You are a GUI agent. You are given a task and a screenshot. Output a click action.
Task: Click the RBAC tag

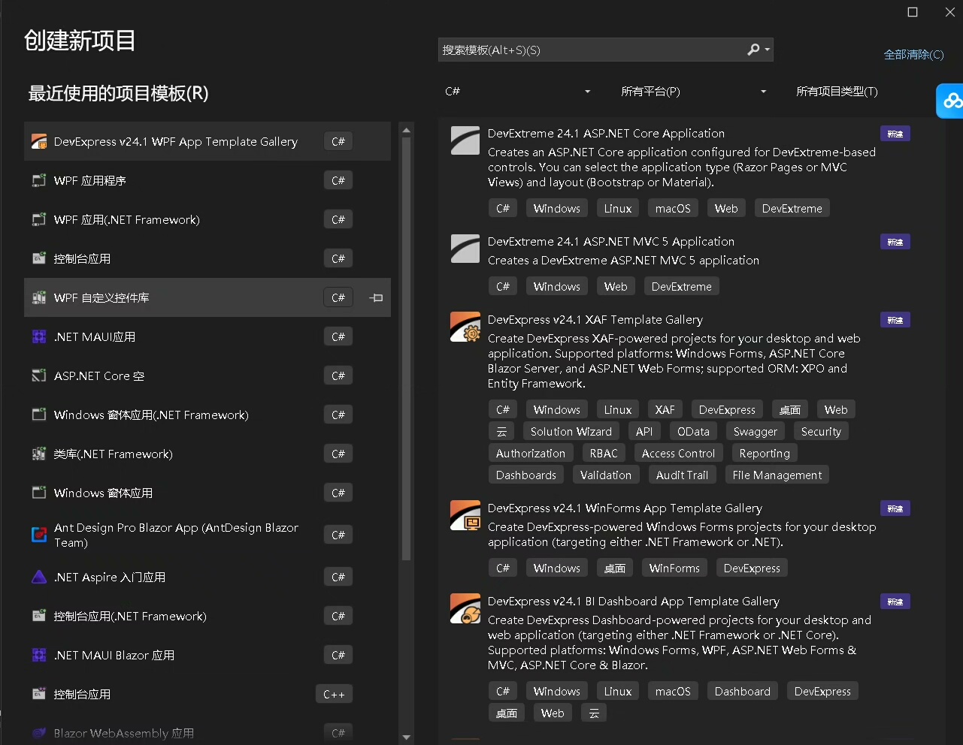[604, 454]
